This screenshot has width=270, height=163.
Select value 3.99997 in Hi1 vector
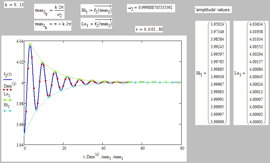(x=217, y=114)
